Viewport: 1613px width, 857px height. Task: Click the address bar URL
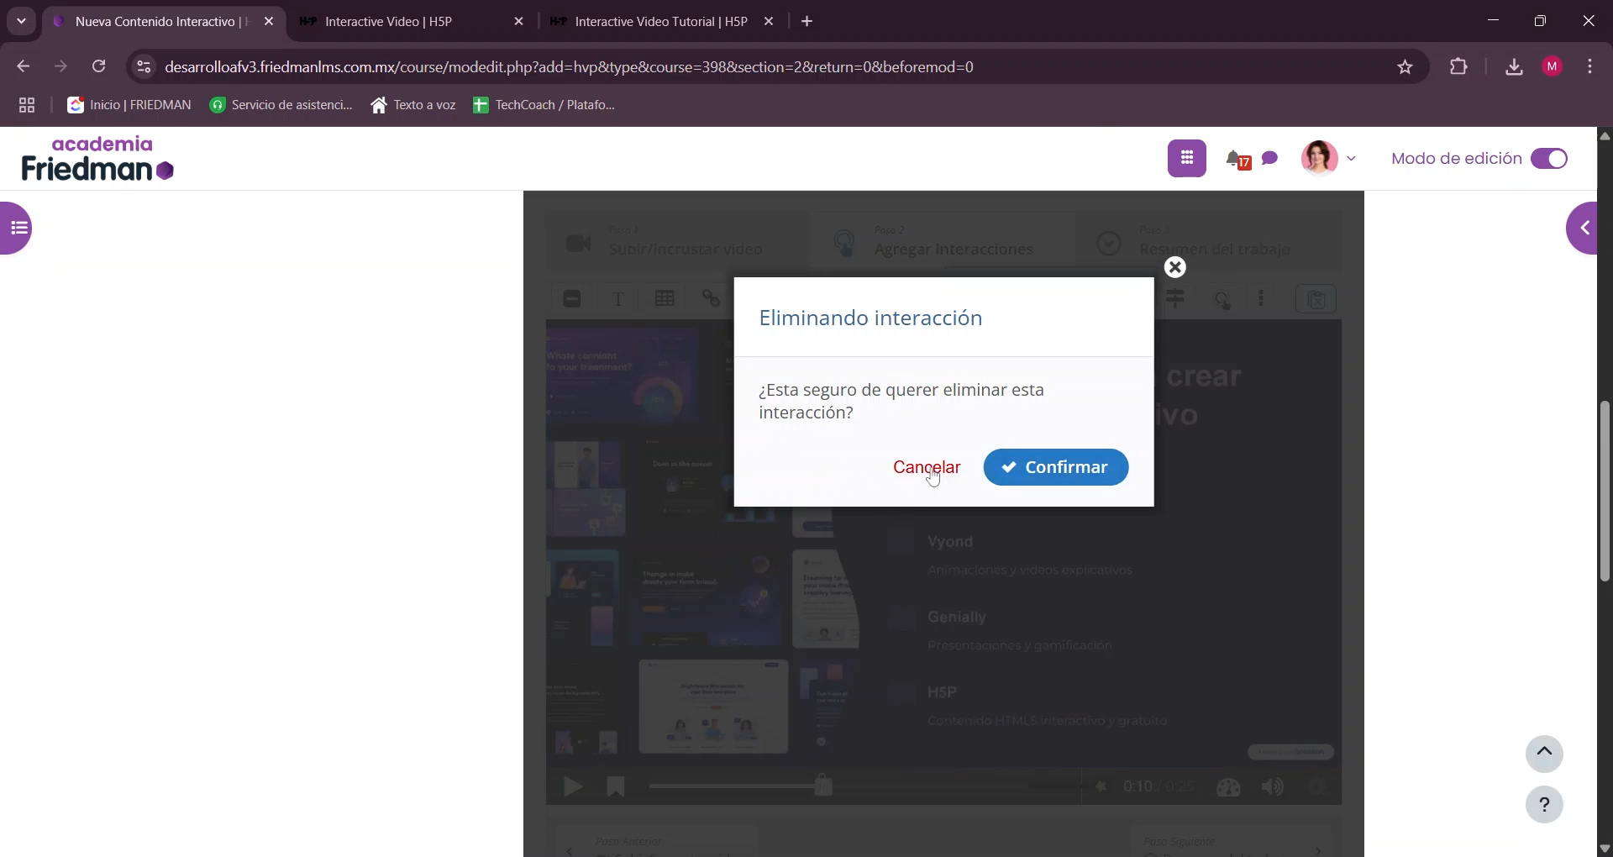pos(570,67)
